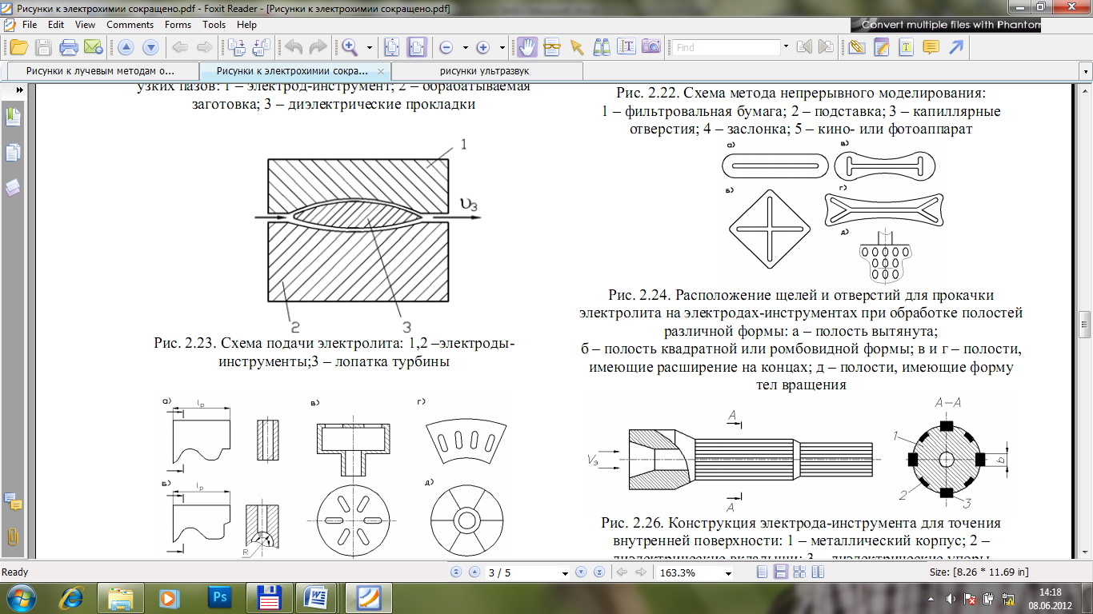Select the Select Text tool
The width and height of the screenshot is (1093, 614).
pos(627,47)
